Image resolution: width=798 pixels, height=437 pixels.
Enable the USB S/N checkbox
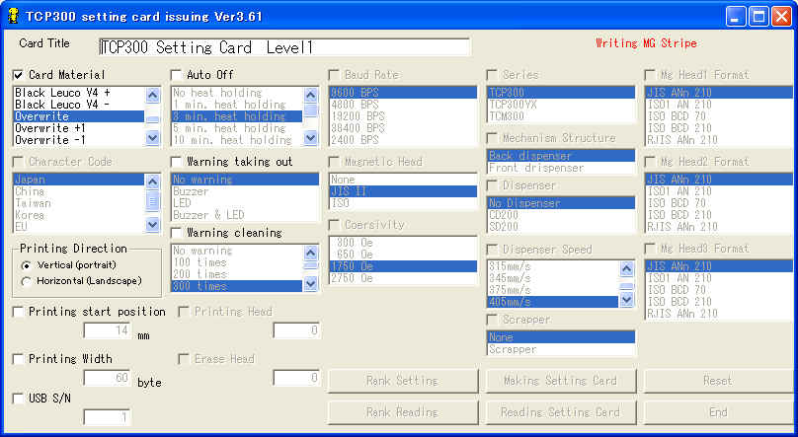19,398
